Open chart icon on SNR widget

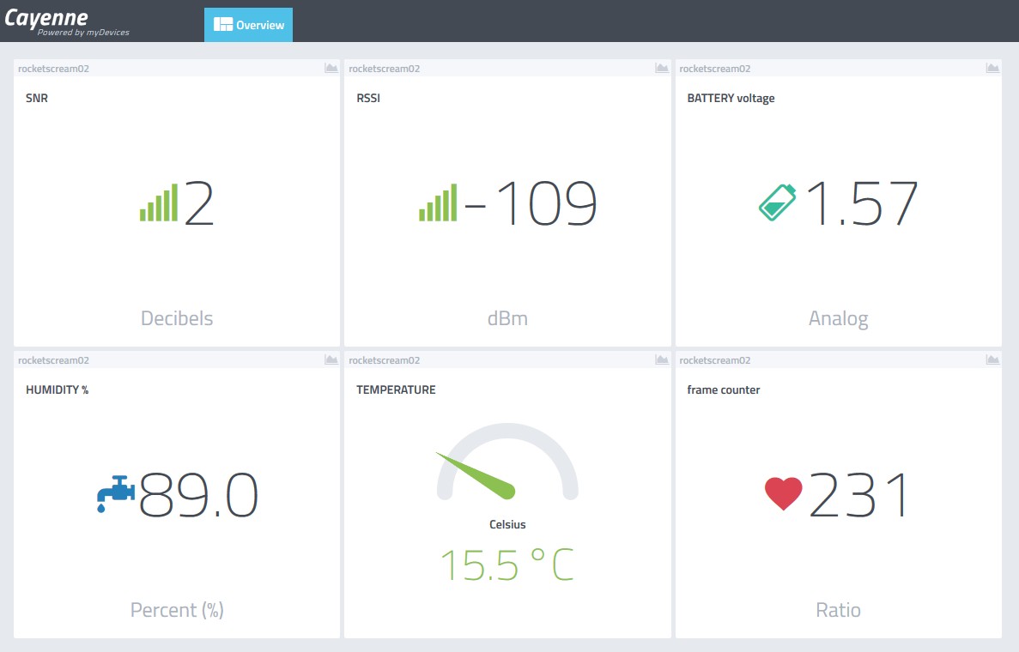(331, 68)
